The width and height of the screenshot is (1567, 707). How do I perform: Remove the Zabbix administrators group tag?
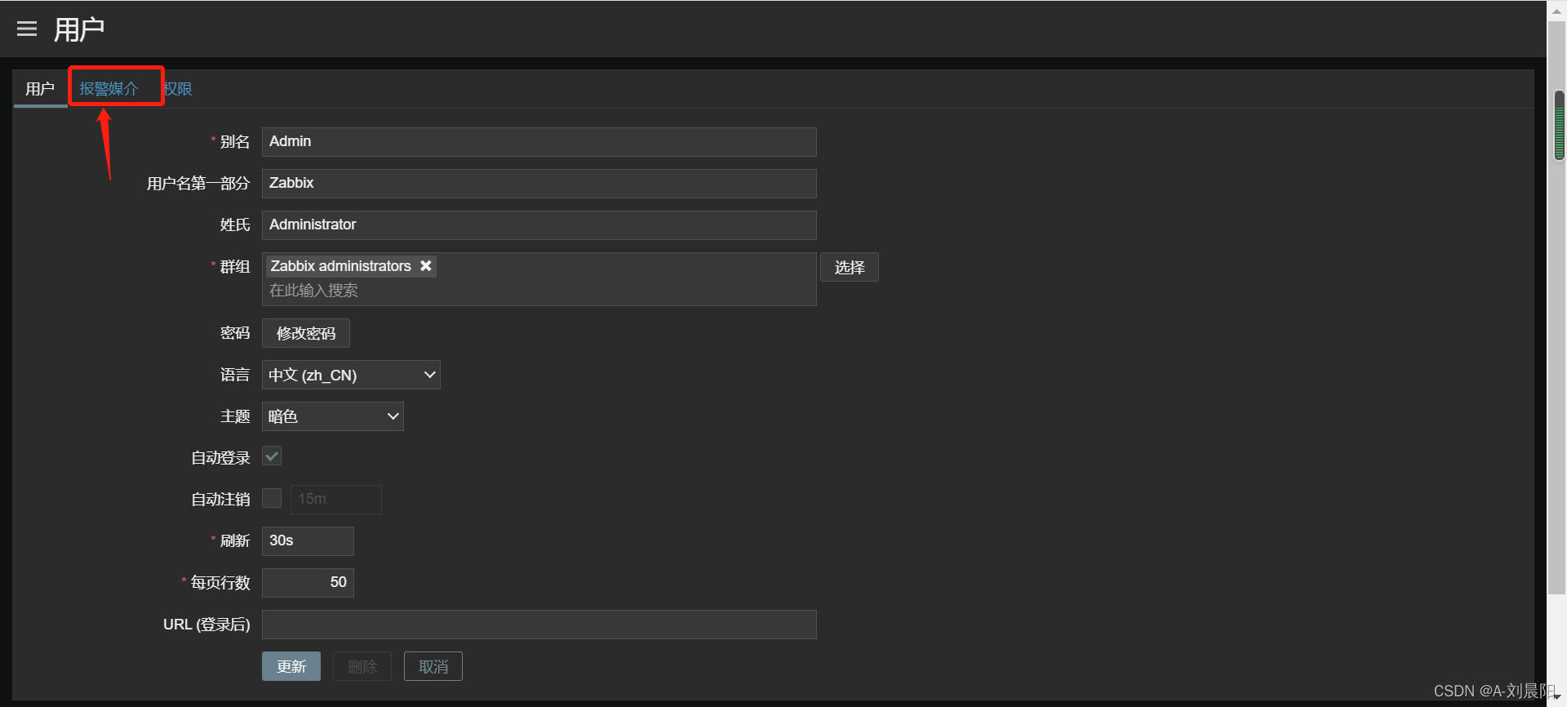pos(425,266)
